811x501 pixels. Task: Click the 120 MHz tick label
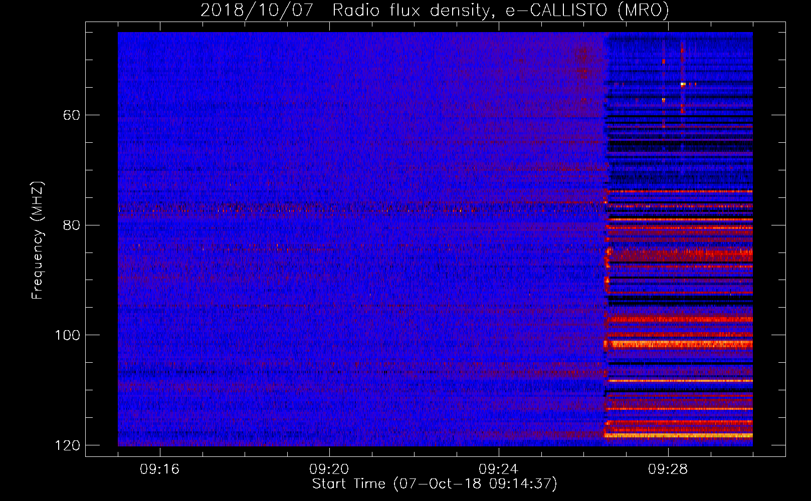pyautogui.click(x=68, y=445)
